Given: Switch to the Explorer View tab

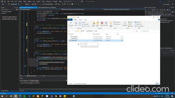Looking at the screenshot, I should pyautogui.click(x=85, y=20).
